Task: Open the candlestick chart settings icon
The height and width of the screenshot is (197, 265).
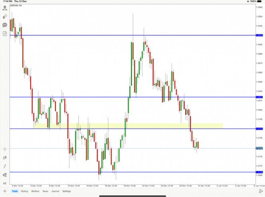Action: pyautogui.click(x=5, y=158)
